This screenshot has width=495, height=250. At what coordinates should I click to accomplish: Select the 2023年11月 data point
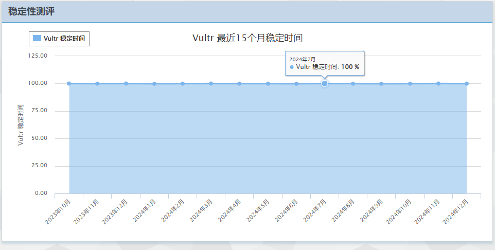click(97, 84)
